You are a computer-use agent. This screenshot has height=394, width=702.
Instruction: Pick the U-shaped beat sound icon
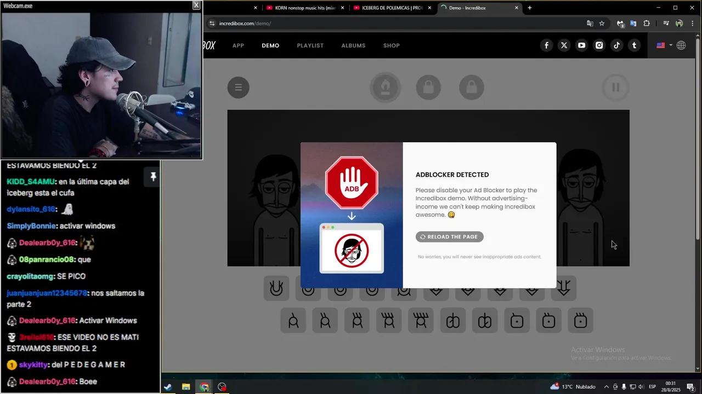[276, 288]
